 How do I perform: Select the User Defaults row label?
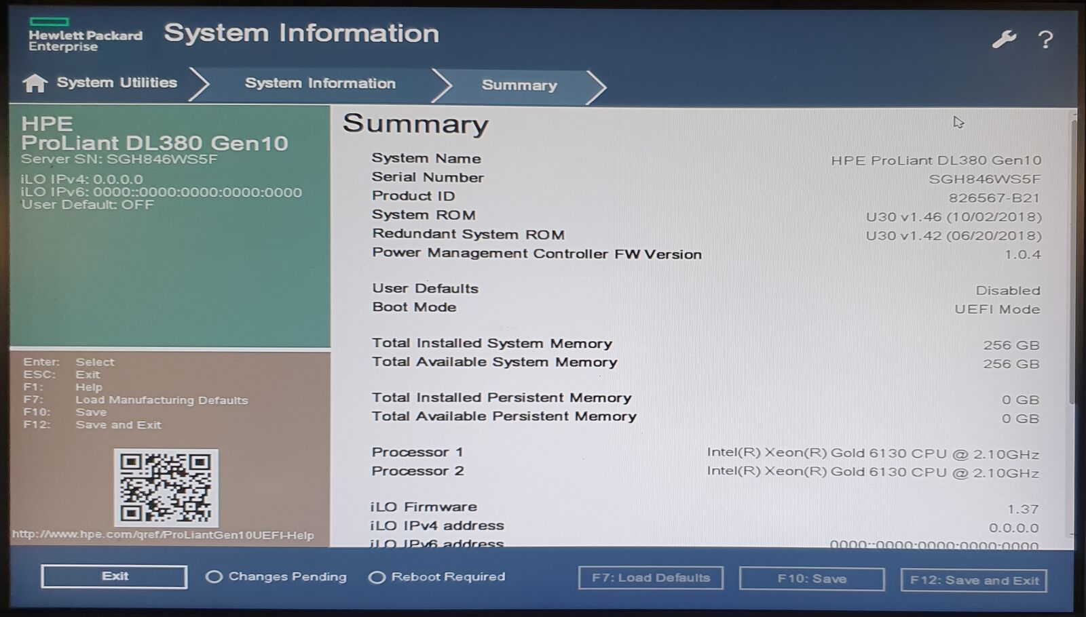(x=425, y=288)
